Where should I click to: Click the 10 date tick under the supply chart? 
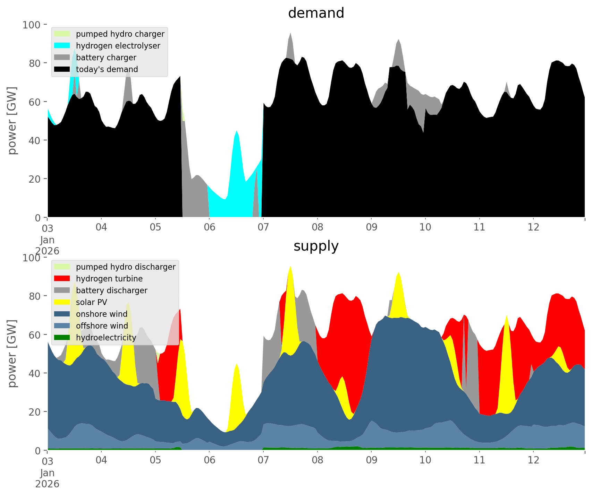click(425, 460)
